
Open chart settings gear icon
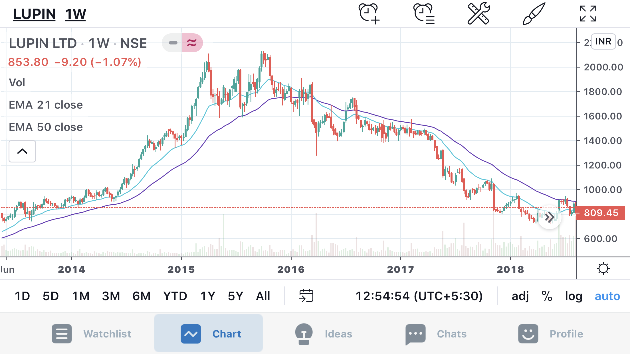click(603, 268)
